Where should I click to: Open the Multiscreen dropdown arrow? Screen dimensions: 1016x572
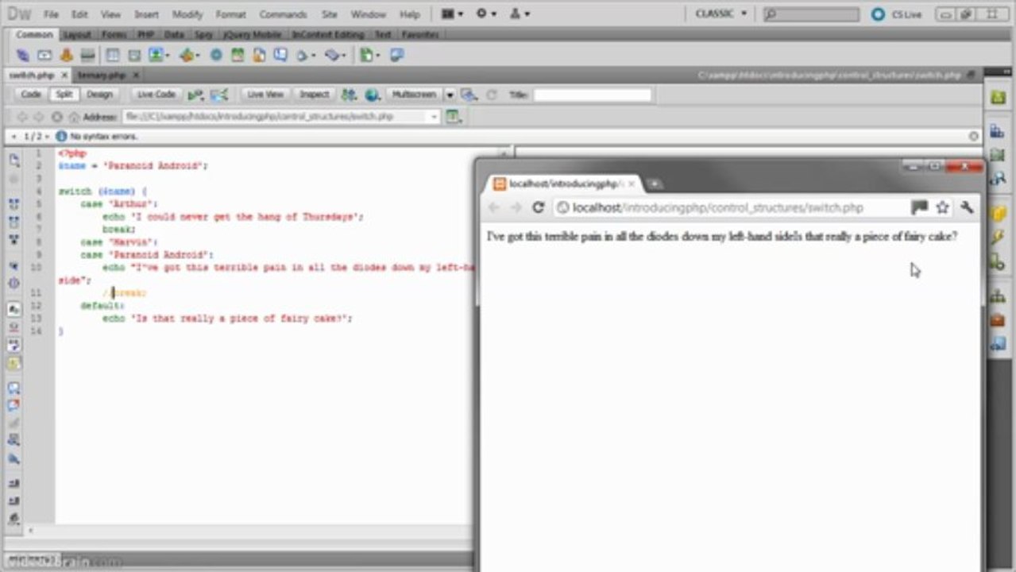[x=450, y=95]
